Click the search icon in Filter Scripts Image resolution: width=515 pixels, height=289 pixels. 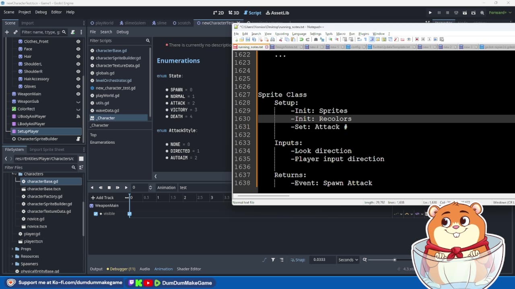pyautogui.click(x=148, y=41)
